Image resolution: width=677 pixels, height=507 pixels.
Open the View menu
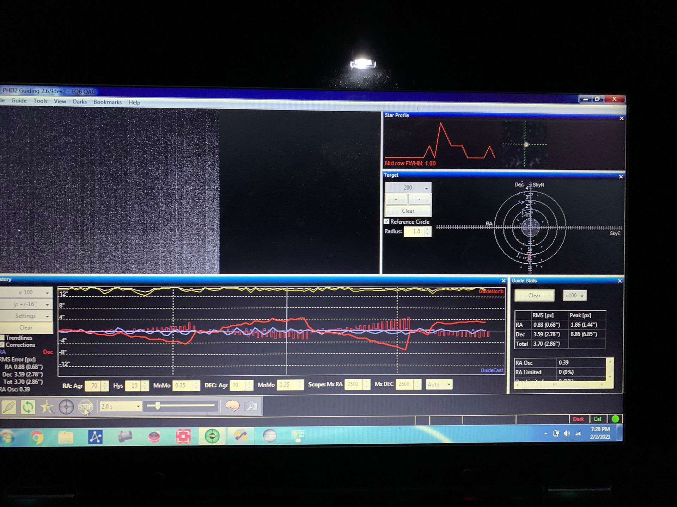[60, 101]
